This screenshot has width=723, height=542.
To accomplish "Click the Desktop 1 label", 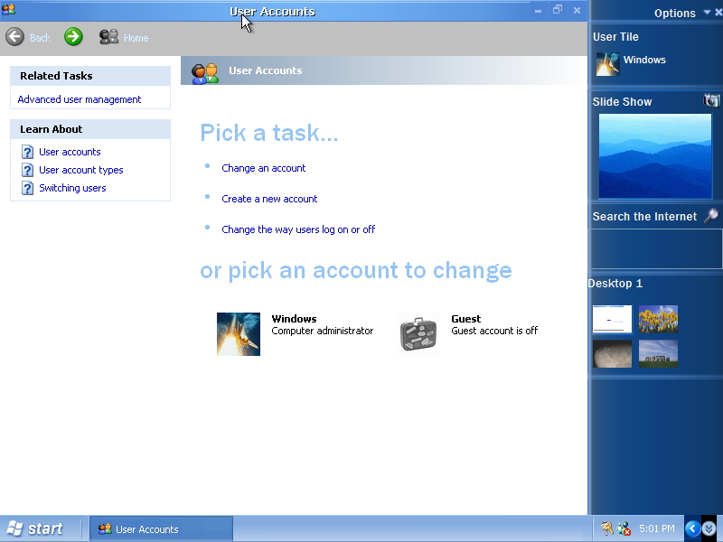I will pyautogui.click(x=615, y=284).
